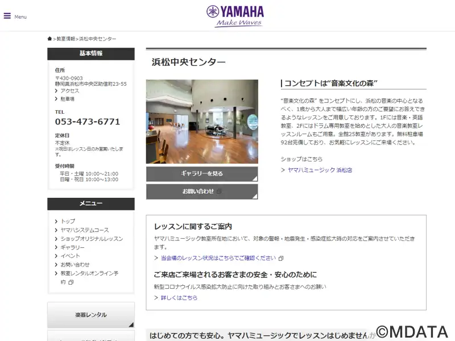Click the お問い合わせ button below the photo
This screenshot has width=455, height=341.
pyautogui.click(x=202, y=192)
